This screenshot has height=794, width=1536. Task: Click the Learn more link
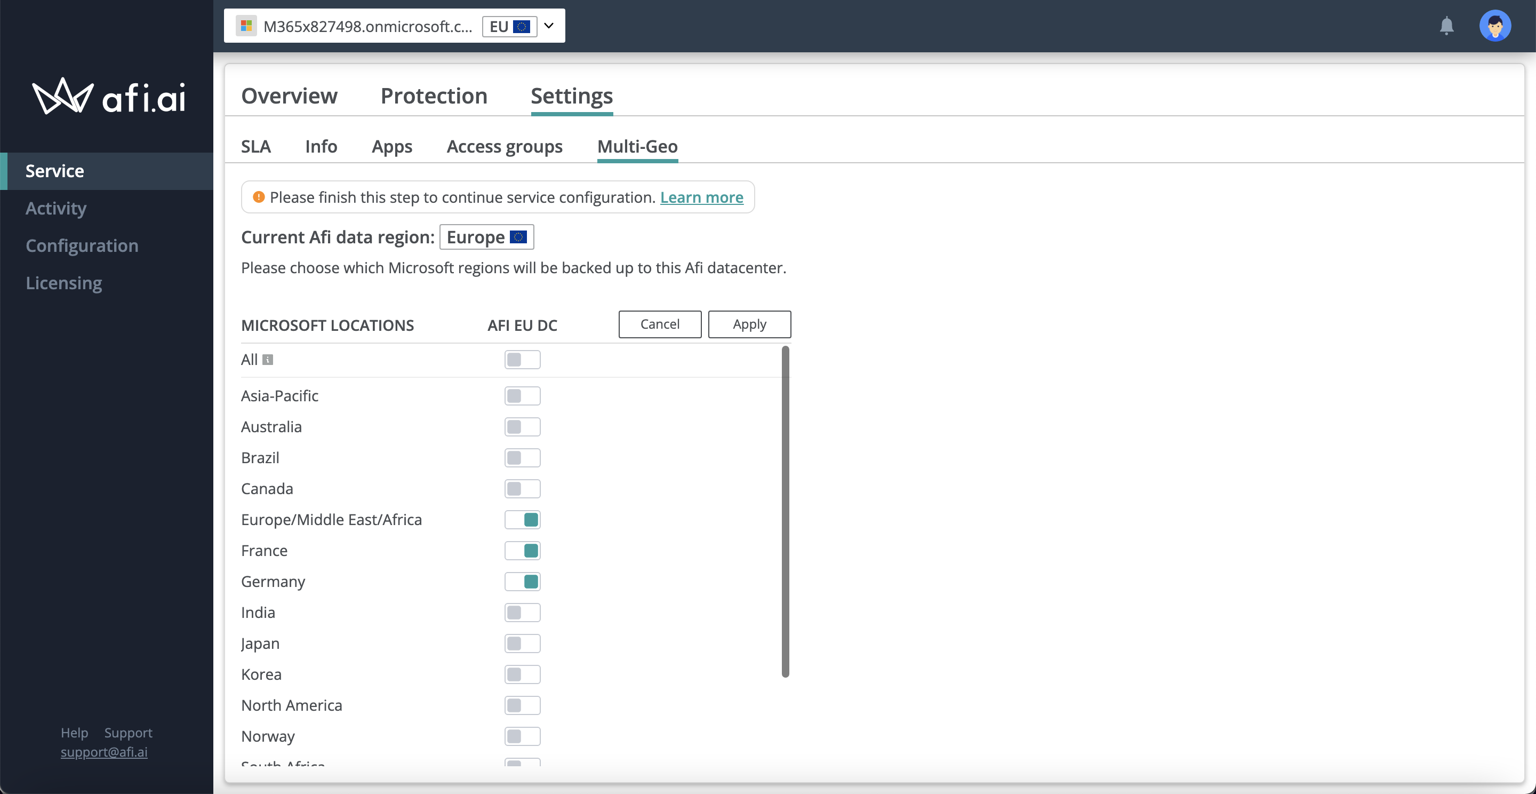[701, 196]
